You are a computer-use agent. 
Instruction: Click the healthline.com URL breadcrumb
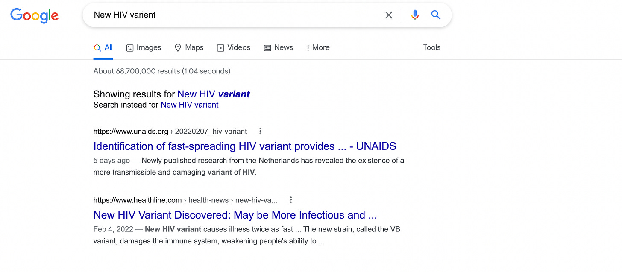click(x=185, y=200)
